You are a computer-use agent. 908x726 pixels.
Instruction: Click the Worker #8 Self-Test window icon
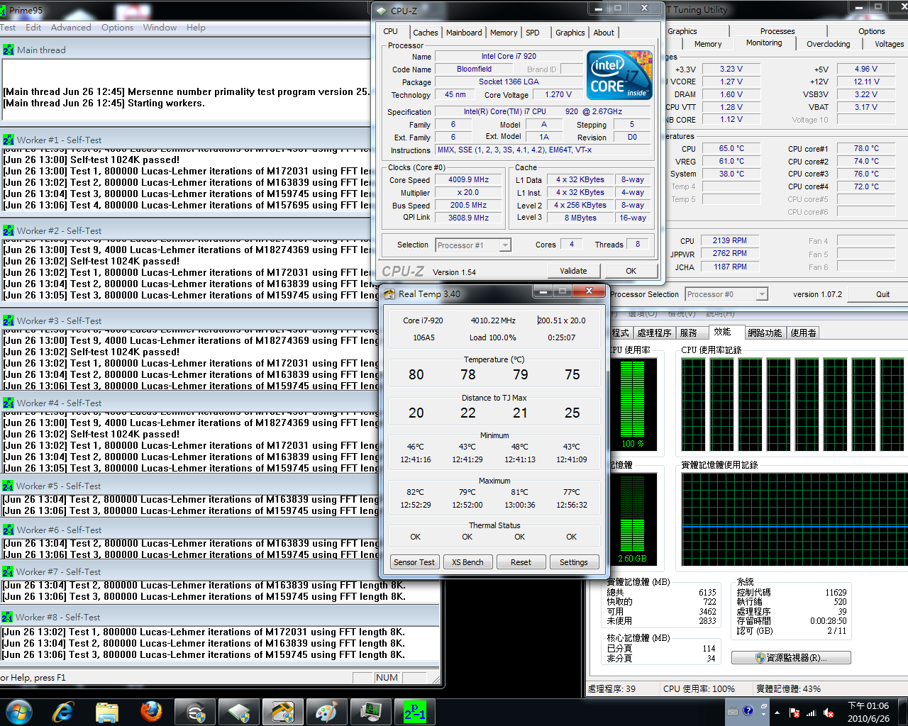tap(8, 618)
